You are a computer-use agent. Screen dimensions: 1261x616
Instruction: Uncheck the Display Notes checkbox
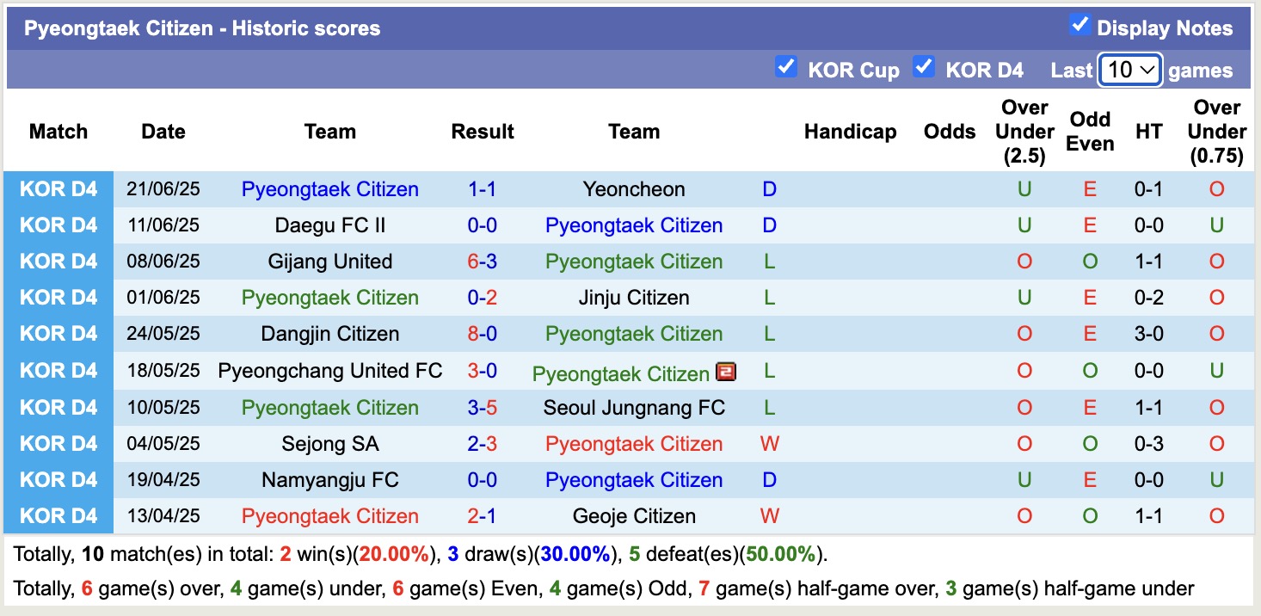point(1080,25)
